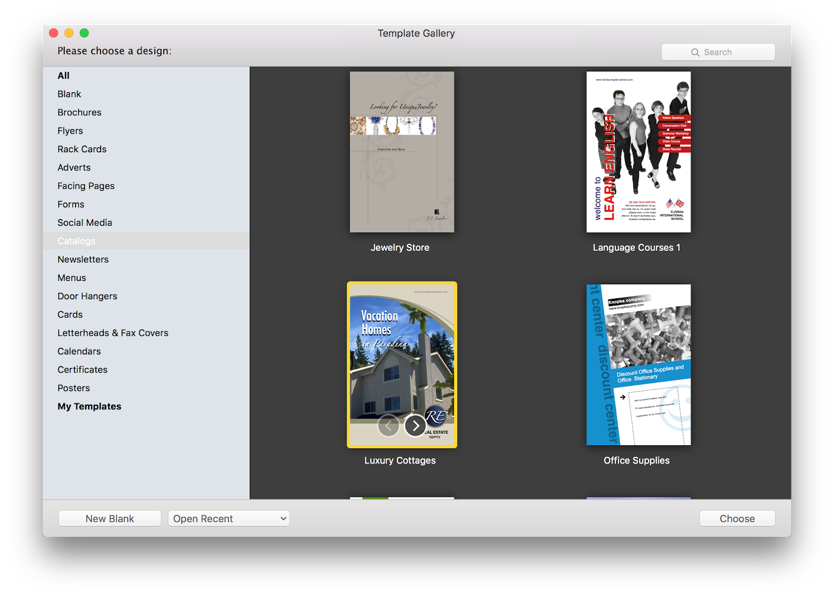Viewport: 834px width, 598px height.
Task: Switch to the Posters category
Action: [73, 388]
